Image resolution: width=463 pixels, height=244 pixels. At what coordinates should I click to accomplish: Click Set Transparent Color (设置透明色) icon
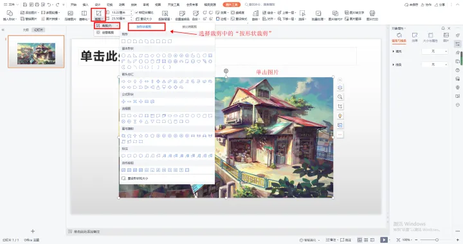182,14
